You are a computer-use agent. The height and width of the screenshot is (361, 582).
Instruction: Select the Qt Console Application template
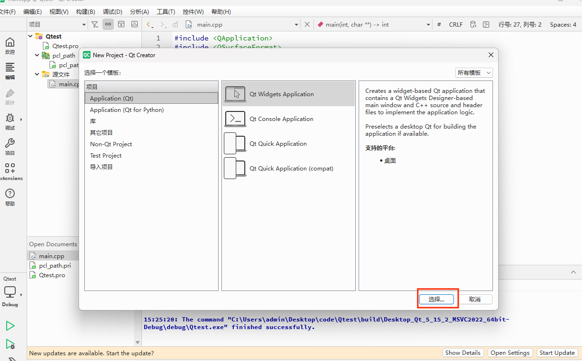coord(289,119)
